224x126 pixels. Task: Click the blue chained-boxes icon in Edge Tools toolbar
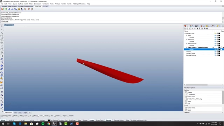pyautogui.click(x=15, y=9)
